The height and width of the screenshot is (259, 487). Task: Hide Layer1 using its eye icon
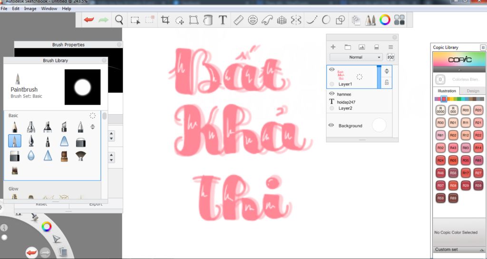click(331, 70)
